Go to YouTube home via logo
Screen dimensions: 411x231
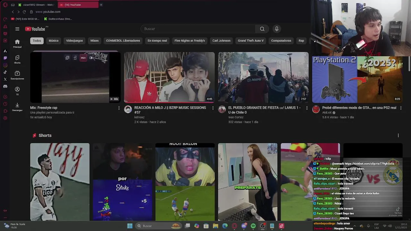[35, 29]
